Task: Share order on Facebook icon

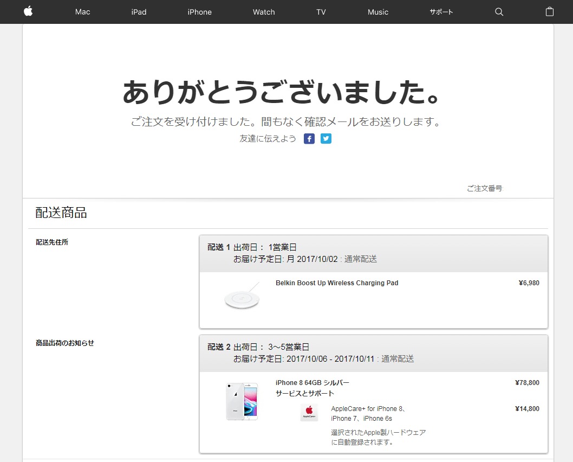Action: (309, 139)
